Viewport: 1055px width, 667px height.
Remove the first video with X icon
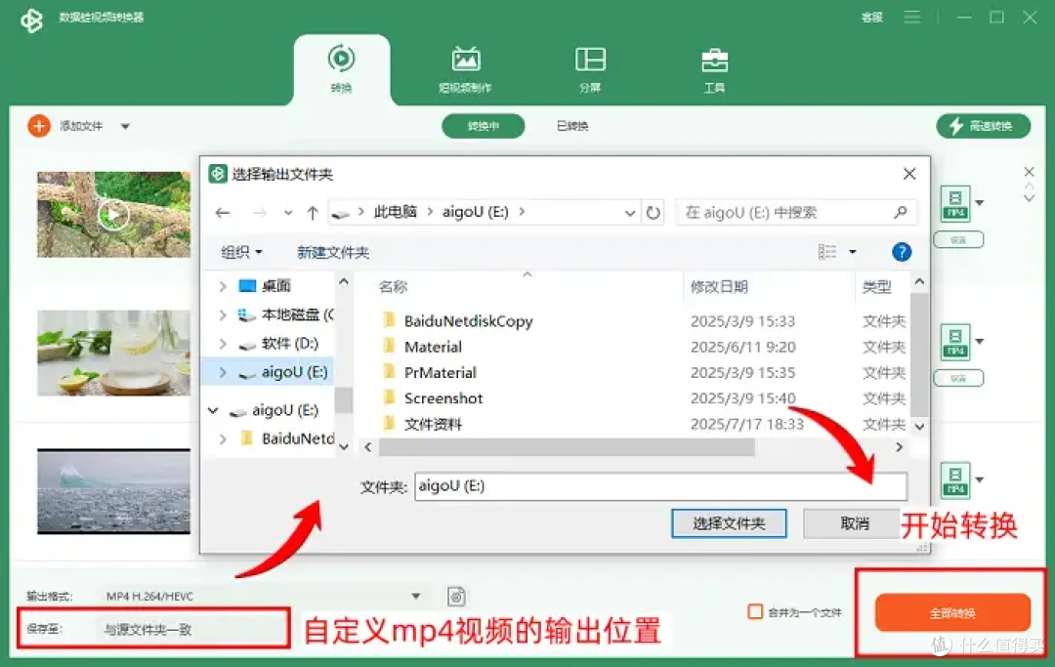[1029, 172]
